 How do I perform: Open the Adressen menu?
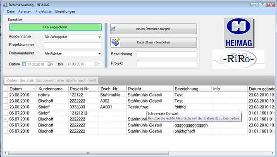[25, 12]
